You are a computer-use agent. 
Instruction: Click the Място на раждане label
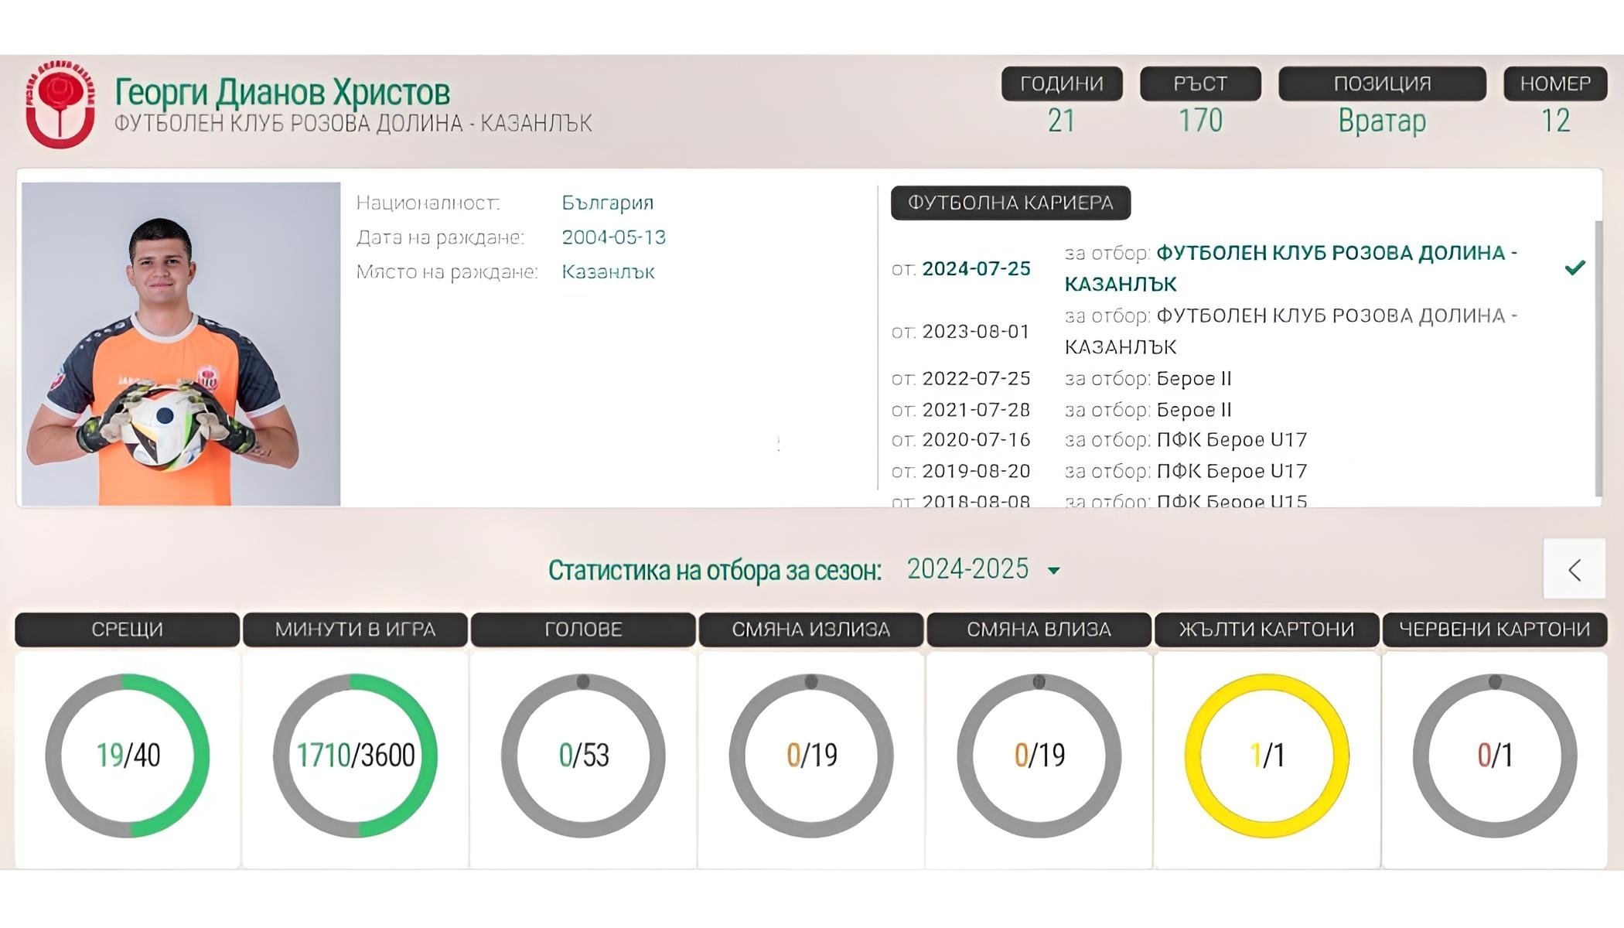(x=447, y=272)
